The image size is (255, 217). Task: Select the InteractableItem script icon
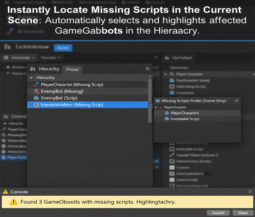tap(36, 105)
